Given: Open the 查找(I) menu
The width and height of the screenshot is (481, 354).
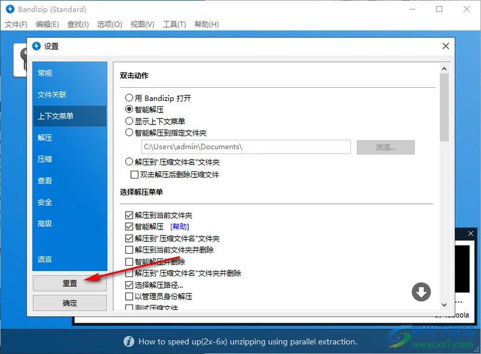Looking at the screenshot, I should [78, 24].
